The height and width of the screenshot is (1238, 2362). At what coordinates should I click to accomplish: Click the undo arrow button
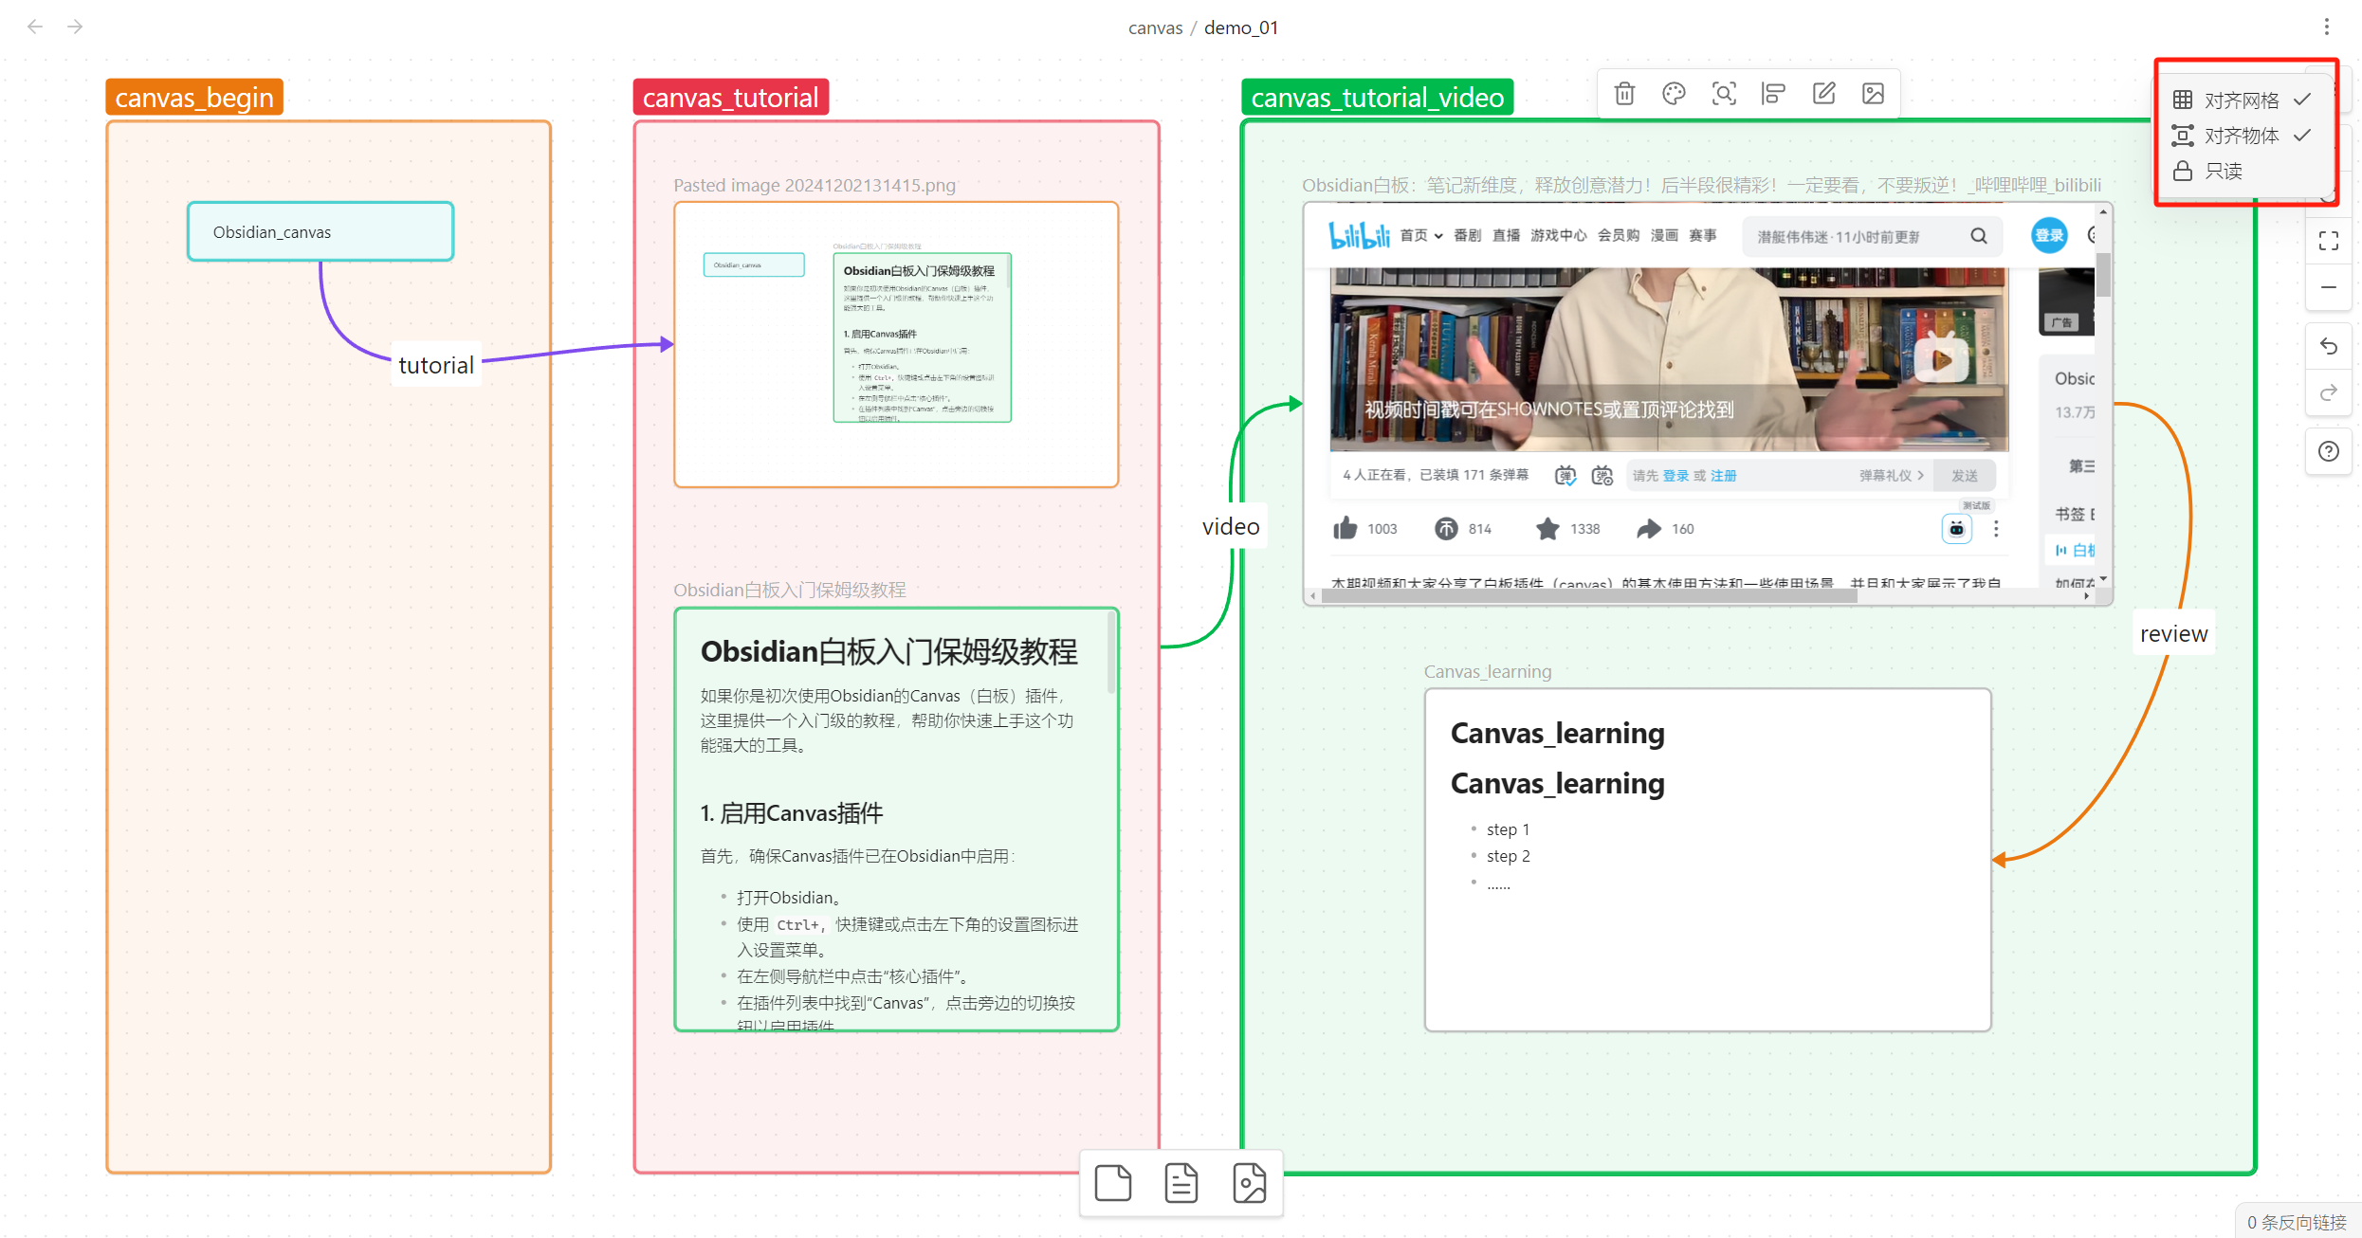coord(2329,346)
